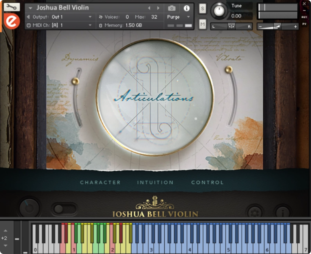This screenshot has width=311, height=254.
Task: Minimize the instrument header view
Action: (304, 10)
